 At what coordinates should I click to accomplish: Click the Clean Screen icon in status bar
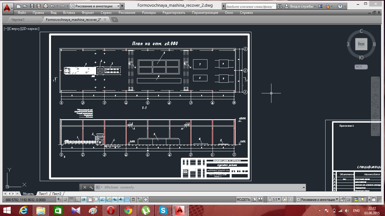tap(374, 199)
